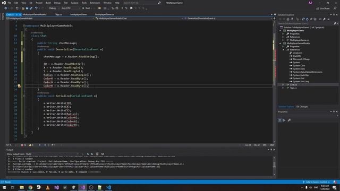Click the Live Share button
The width and height of the screenshot is (340, 191).
point(323,8)
